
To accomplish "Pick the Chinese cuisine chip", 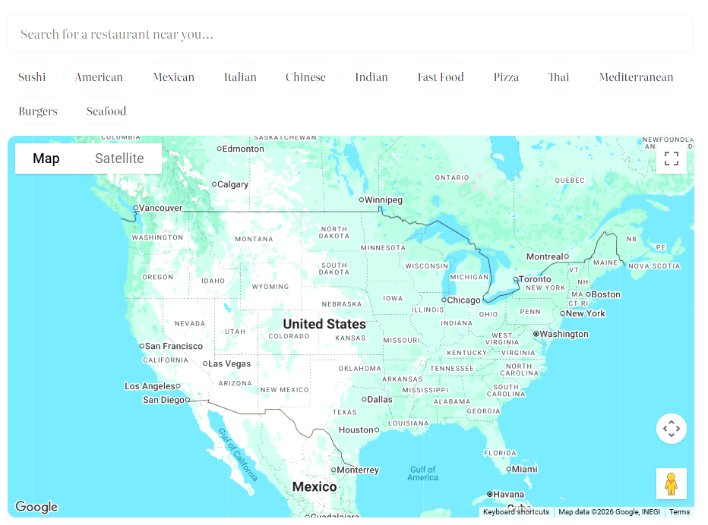I will coord(305,77).
